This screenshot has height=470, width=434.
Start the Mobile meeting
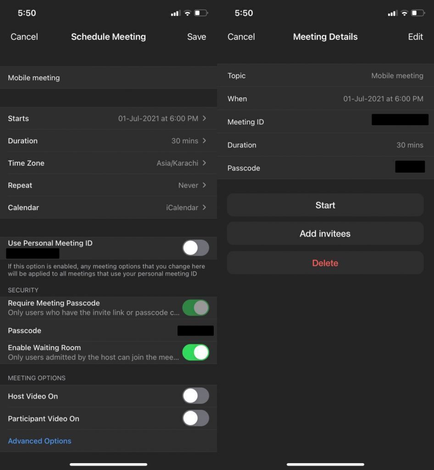click(x=325, y=205)
